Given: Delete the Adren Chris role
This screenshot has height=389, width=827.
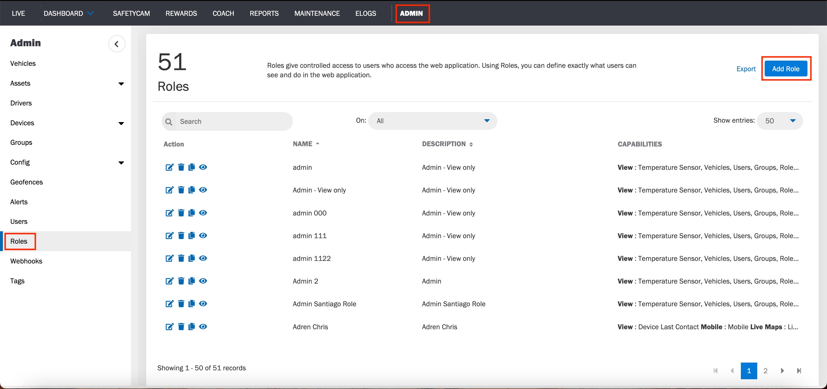Looking at the screenshot, I should click(x=181, y=327).
